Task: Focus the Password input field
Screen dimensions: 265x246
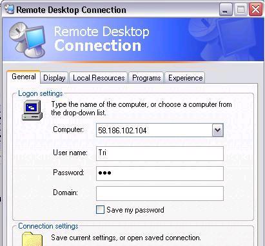Action: pos(160,173)
